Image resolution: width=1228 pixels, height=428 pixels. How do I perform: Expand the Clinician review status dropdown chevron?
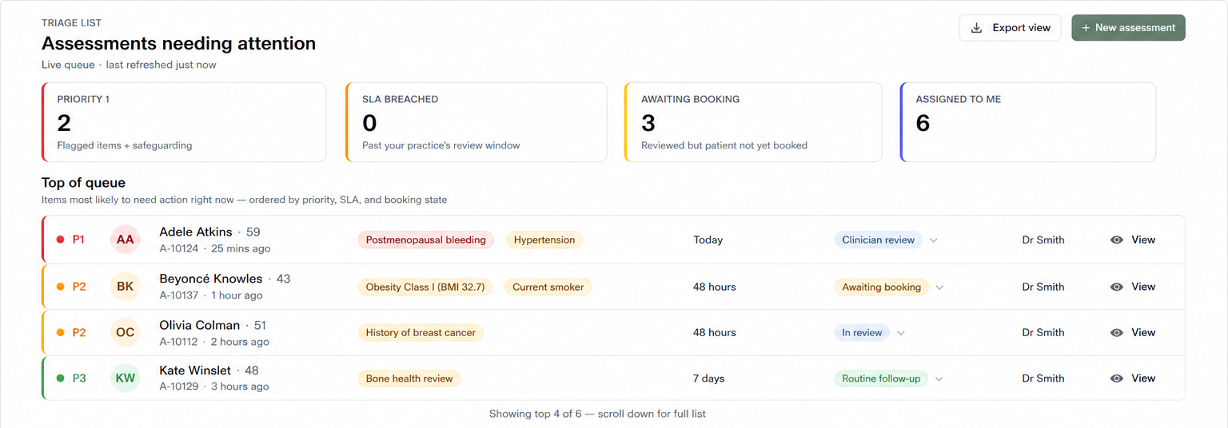933,240
